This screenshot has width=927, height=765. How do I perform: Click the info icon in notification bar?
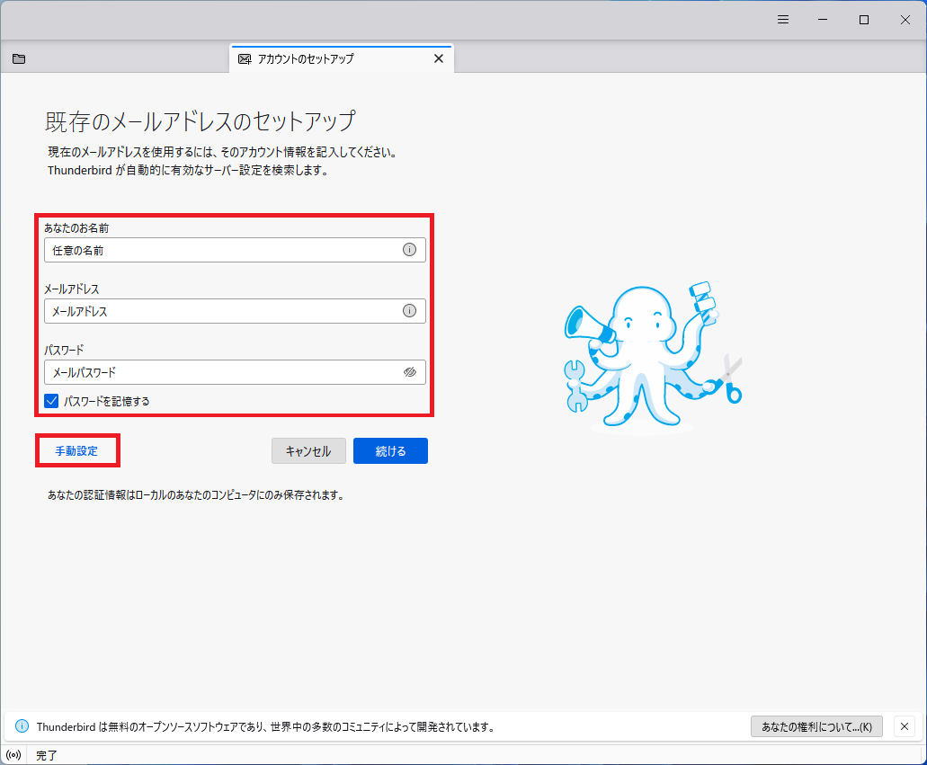coord(22,726)
